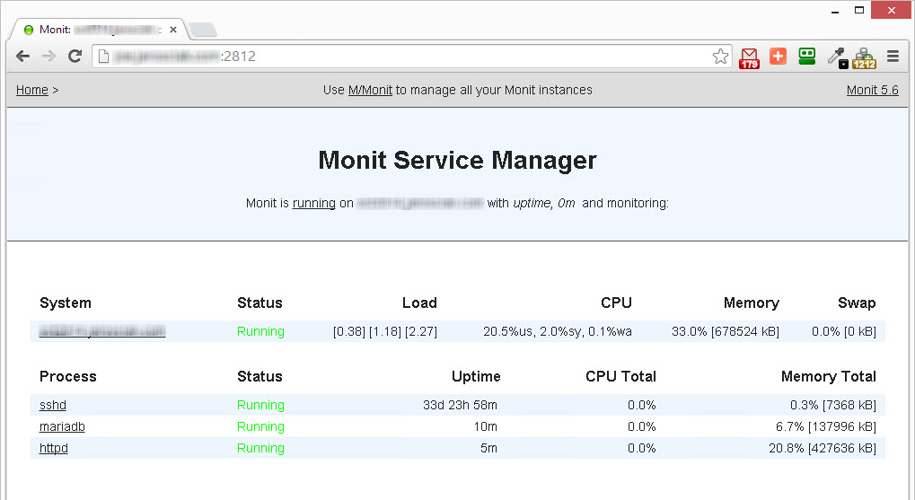Click load value [0.38] [1.18] [2.27]

tap(385, 331)
